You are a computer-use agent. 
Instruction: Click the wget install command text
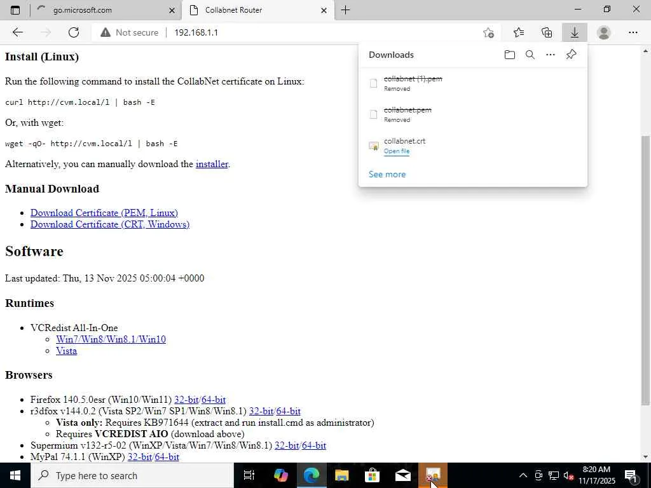[x=92, y=144]
